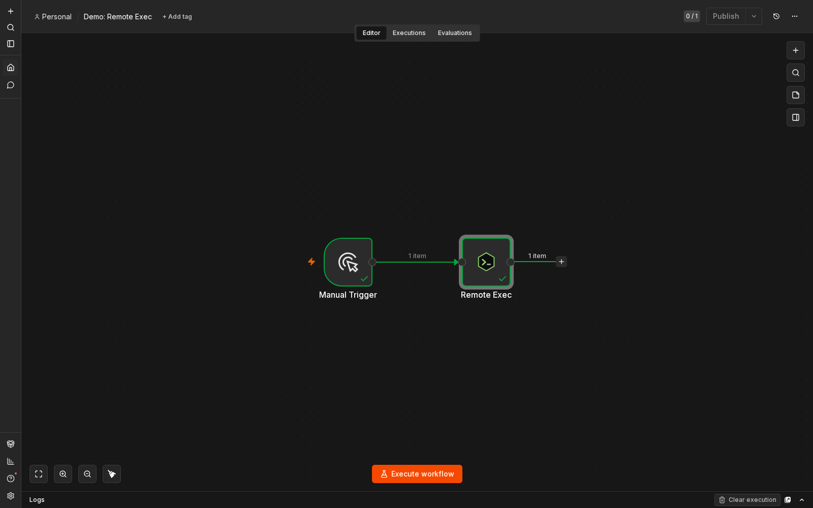813x508 pixels.
Task: Click the plus icon in left sidebar
Action: coord(11,11)
